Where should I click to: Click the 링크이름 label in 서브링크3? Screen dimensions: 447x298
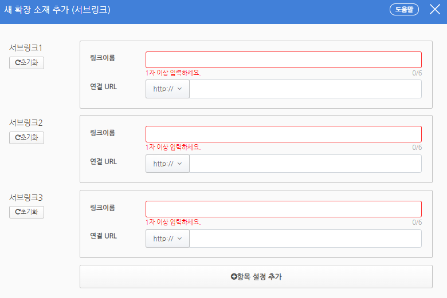click(x=103, y=208)
